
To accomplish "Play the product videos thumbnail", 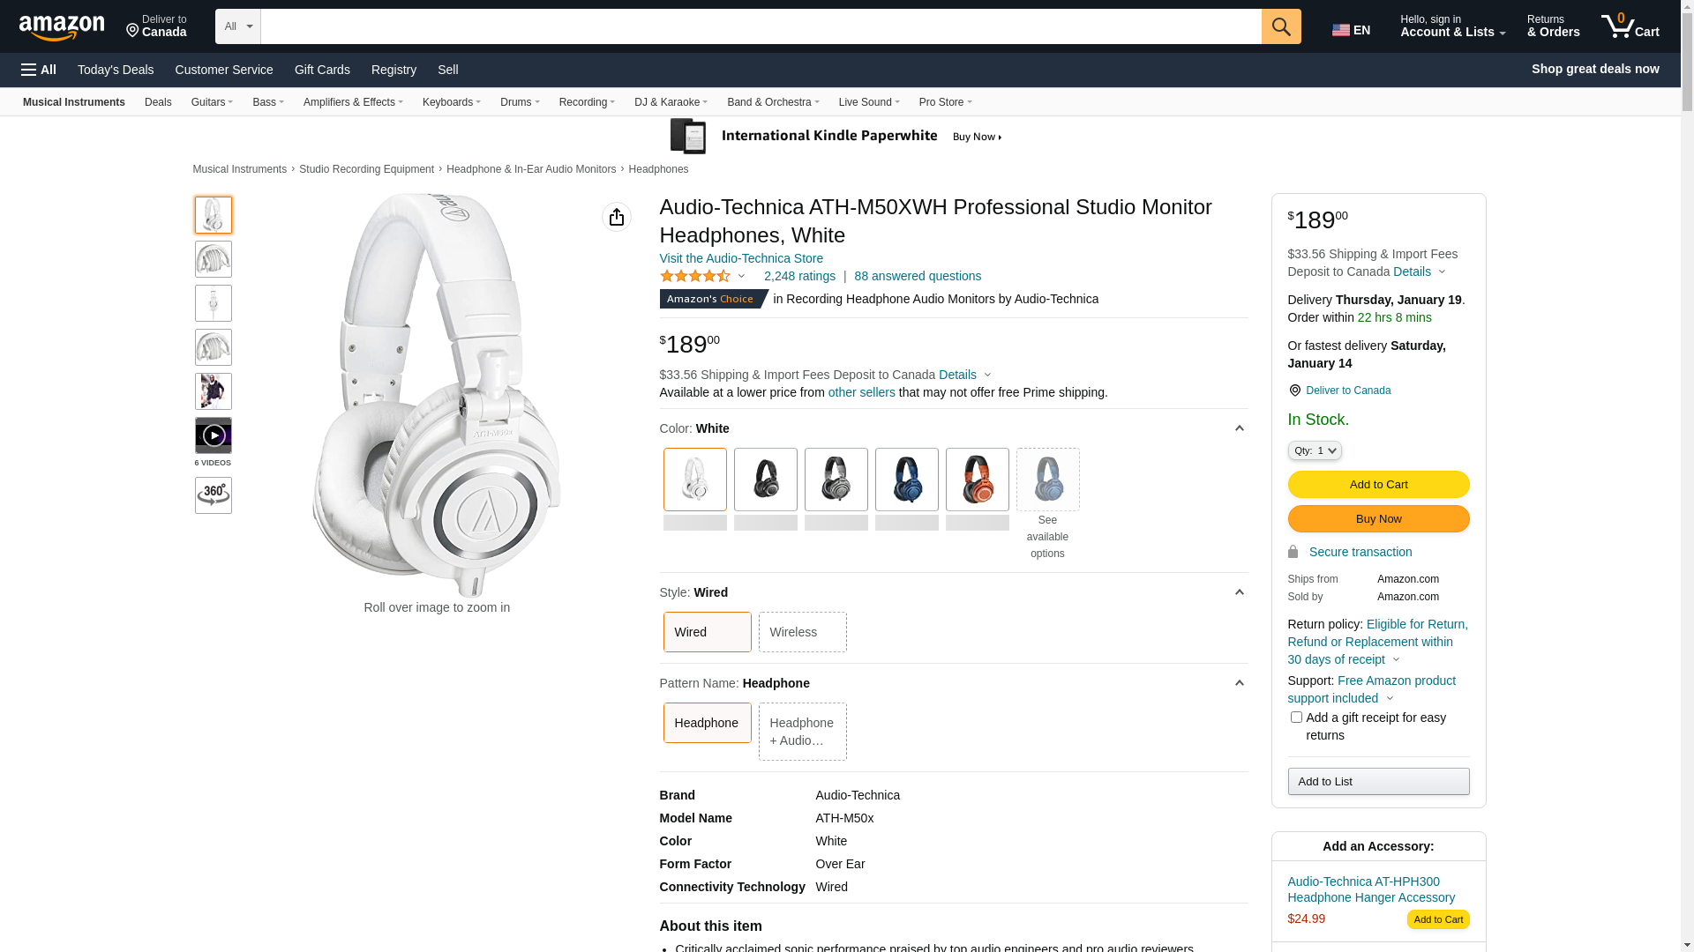I will pos(214,435).
